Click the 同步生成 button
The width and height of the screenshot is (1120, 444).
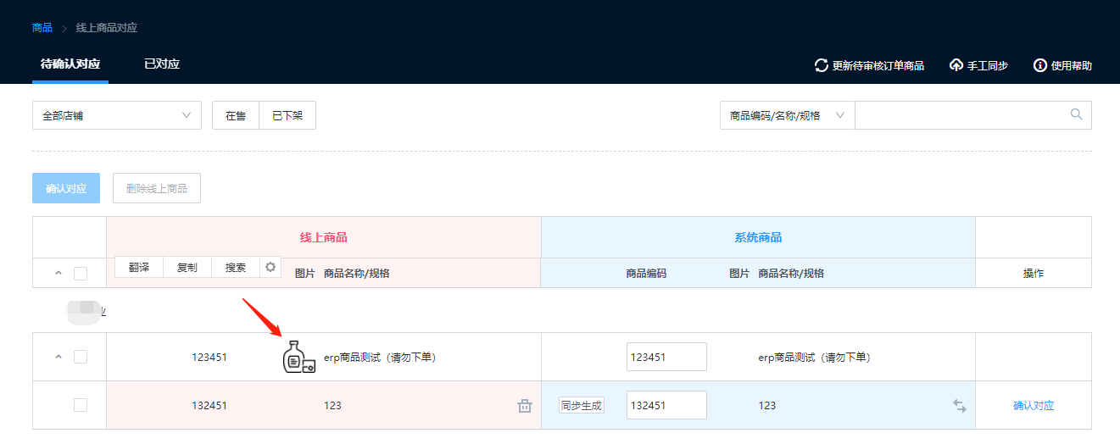point(582,406)
